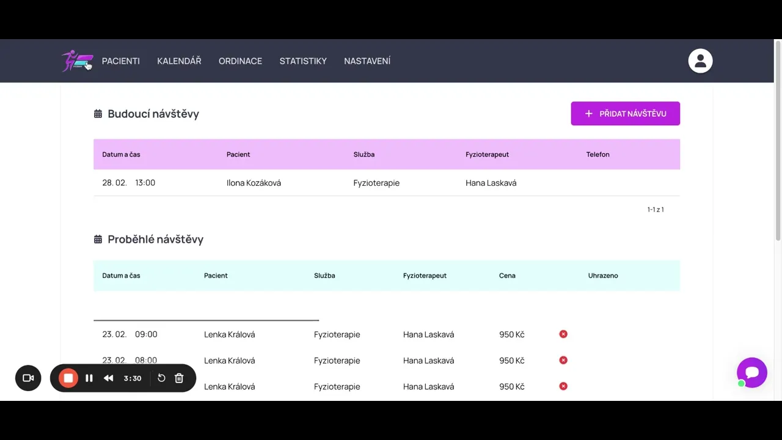Rewind the recording
Image resolution: width=782 pixels, height=440 pixels.
108,378
